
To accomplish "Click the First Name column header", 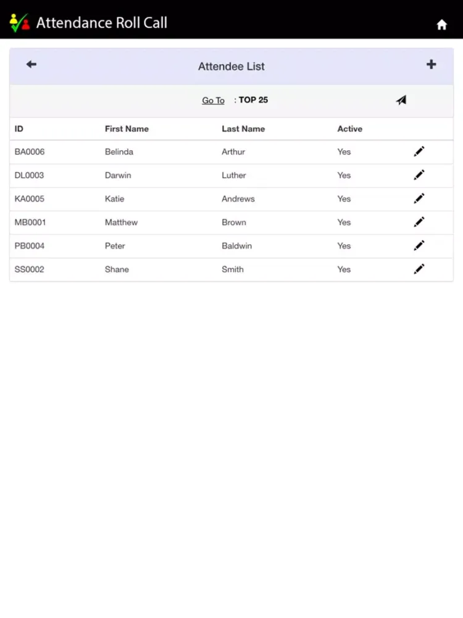I will (x=127, y=129).
